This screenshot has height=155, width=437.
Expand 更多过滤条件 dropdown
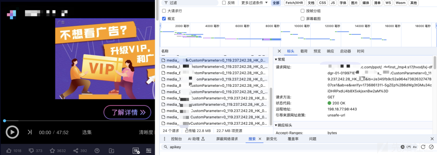pos(254,3)
